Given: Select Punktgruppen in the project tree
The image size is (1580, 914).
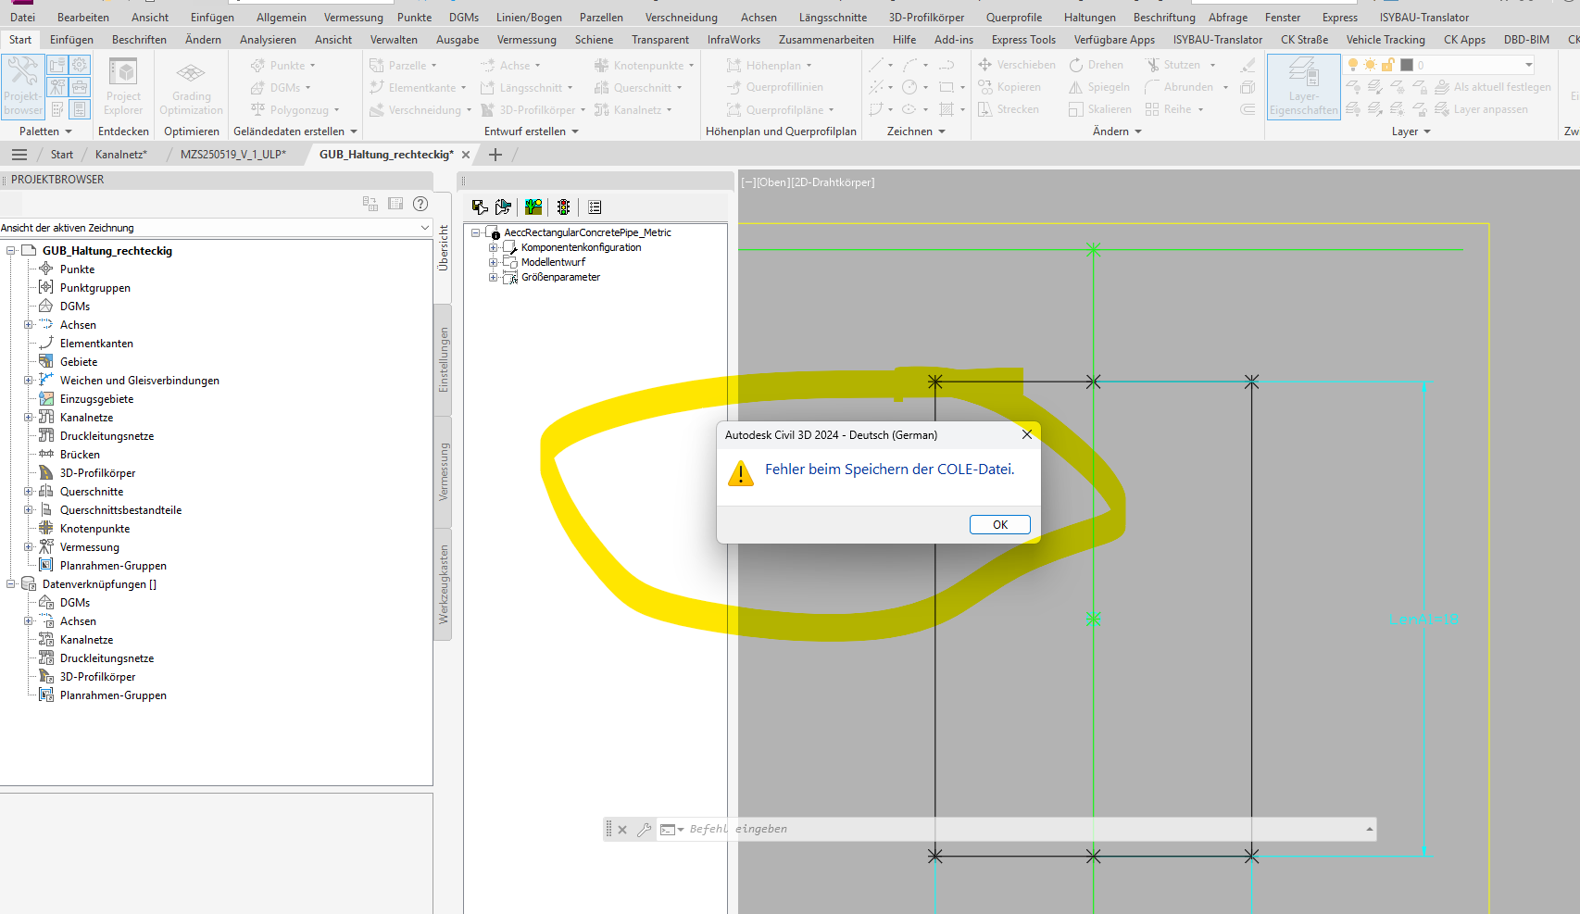Looking at the screenshot, I should [95, 288].
